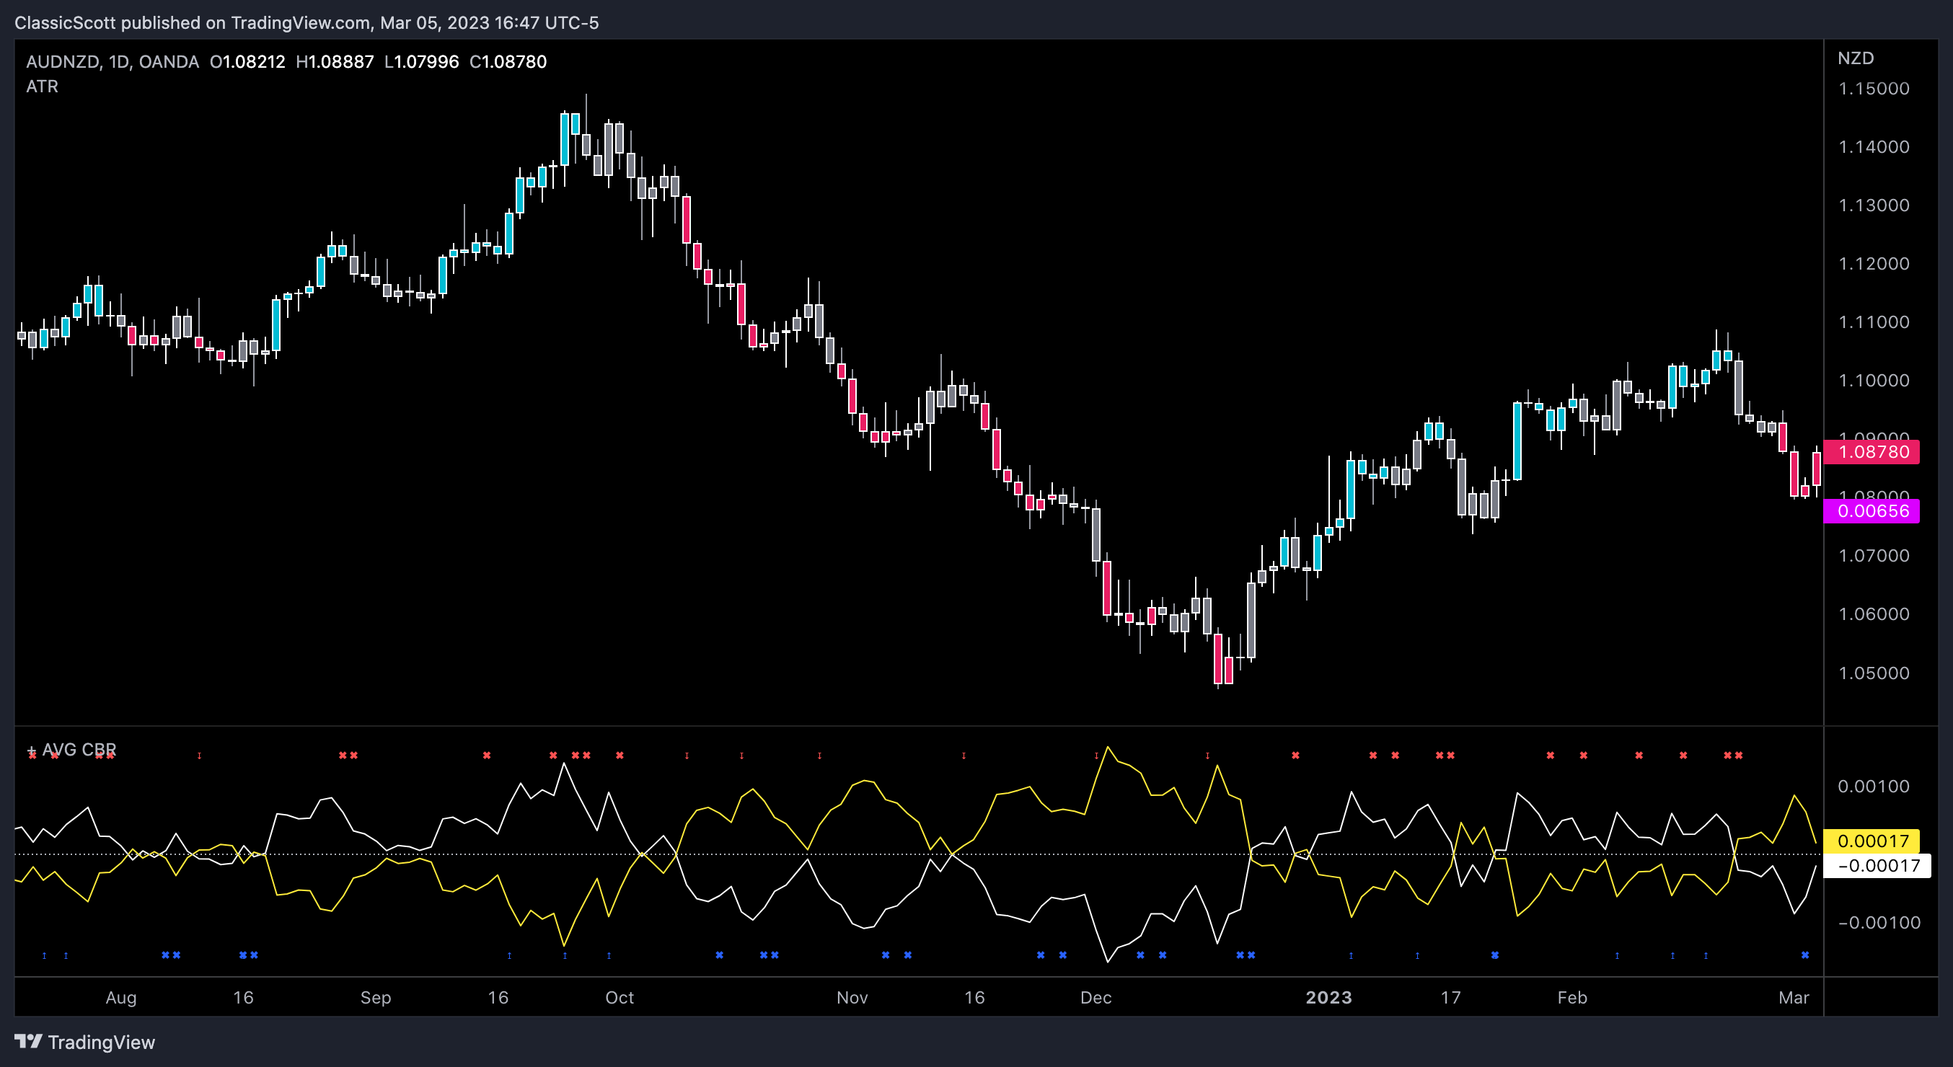Click the 16 label between Nov and Dec
The image size is (1953, 1067).
(974, 997)
